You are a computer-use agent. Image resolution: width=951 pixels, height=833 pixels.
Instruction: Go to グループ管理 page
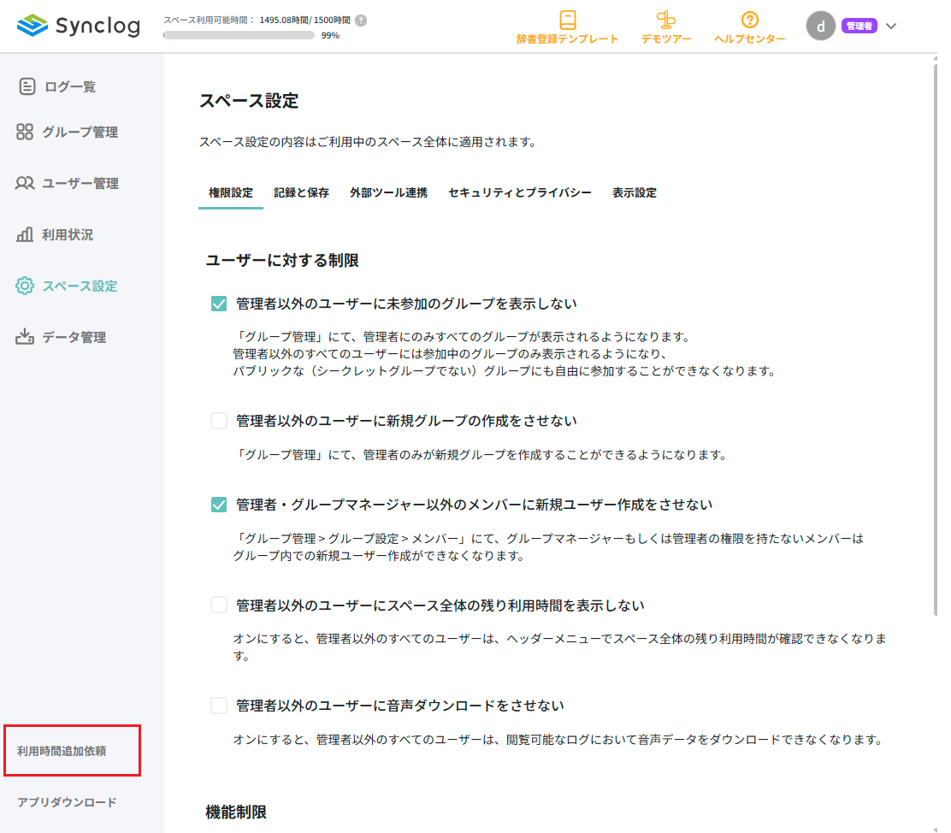point(80,133)
